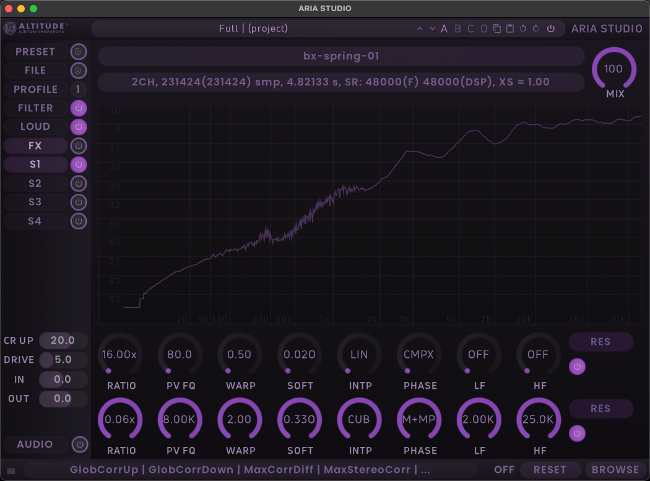Go to previous preset with up chevron
650x481 pixels.
[x=420, y=28]
